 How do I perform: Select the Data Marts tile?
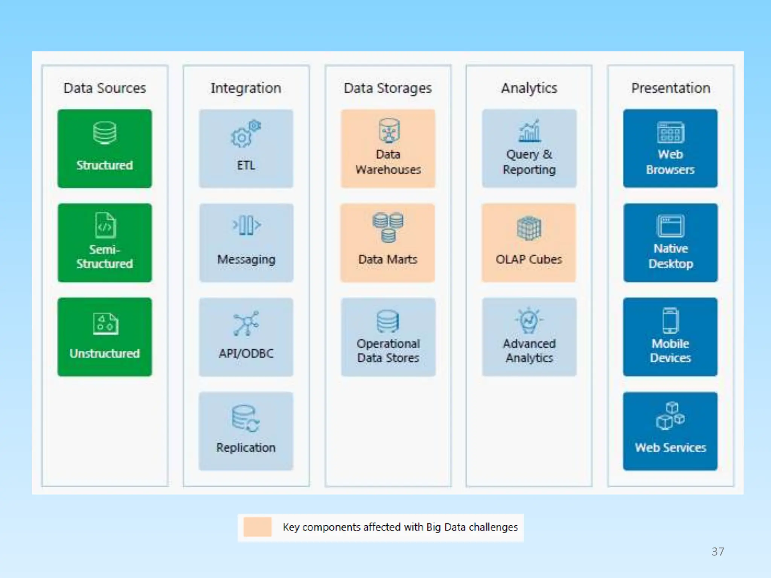point(388,243)
